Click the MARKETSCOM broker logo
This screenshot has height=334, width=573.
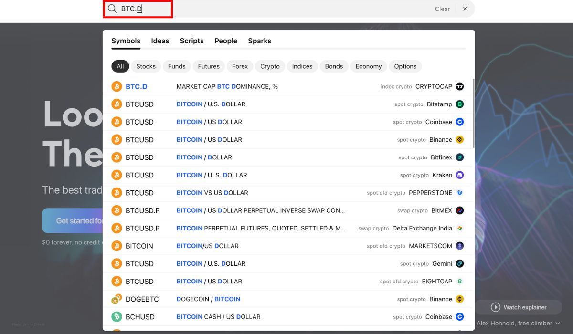tap(460, 246)
